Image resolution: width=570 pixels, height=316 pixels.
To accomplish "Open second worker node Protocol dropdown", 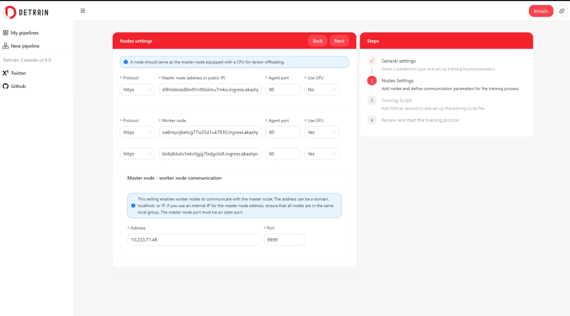I will click(137, 154).
